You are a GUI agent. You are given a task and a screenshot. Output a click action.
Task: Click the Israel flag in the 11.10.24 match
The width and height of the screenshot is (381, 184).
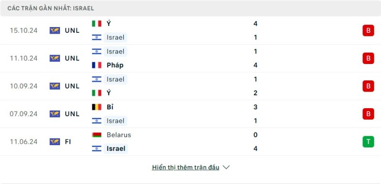pos(97,51)
